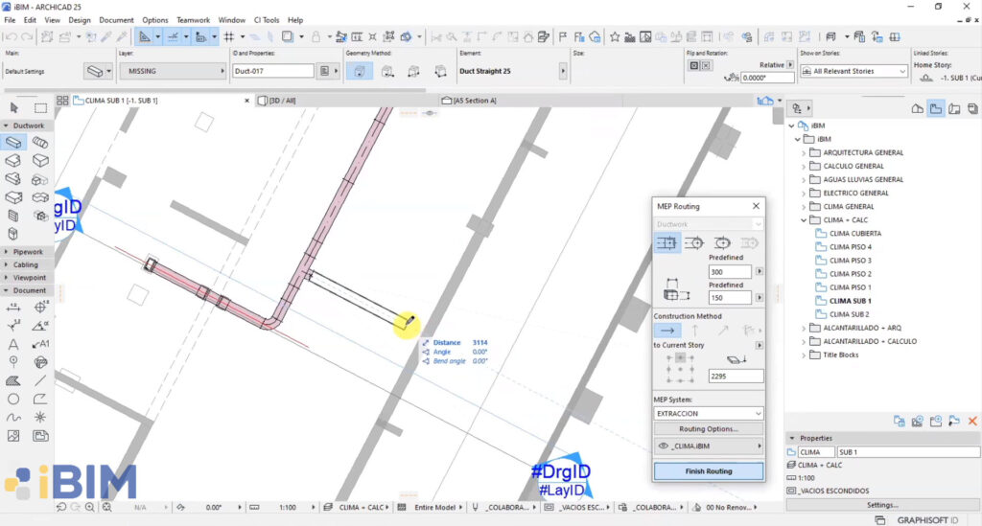The image size is (982, 526).
Task: Select the Text tool icon
Action: [13, 344]
